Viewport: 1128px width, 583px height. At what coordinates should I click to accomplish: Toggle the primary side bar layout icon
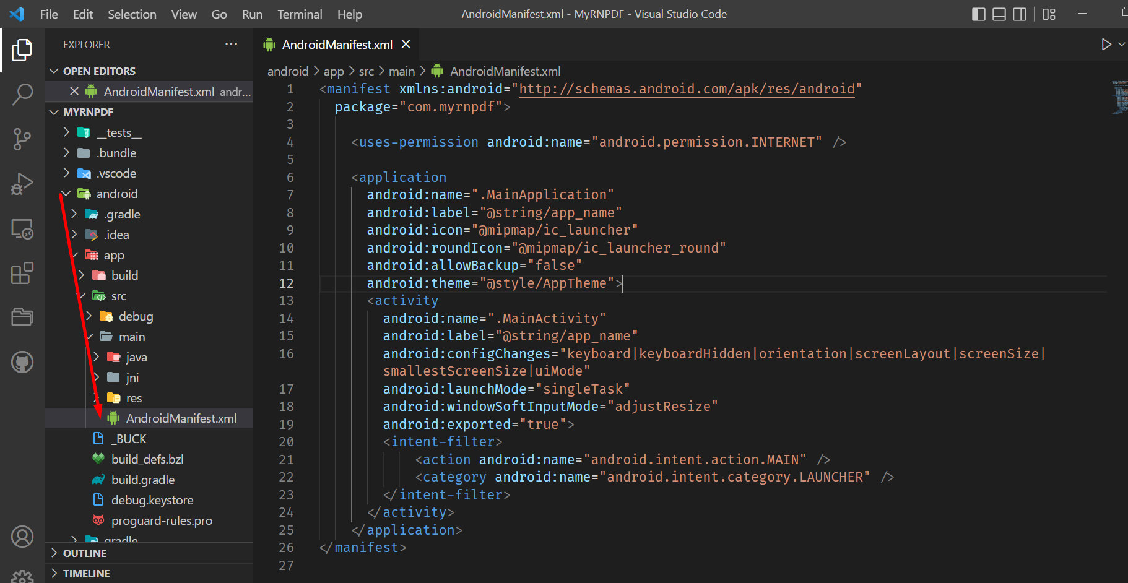[979, 14]
